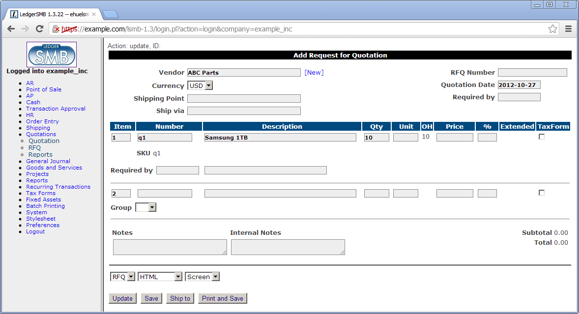Click the Internal Notes text area
Screen dimensions: 579x314
pyautogui.click(x=288, y=247)
